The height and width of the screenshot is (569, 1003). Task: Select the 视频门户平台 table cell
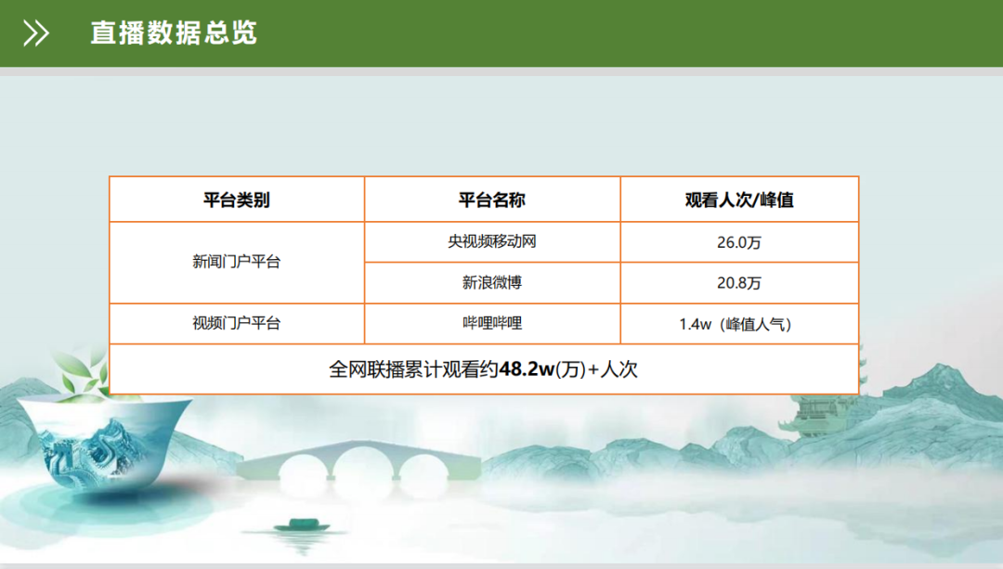[237, 323]
